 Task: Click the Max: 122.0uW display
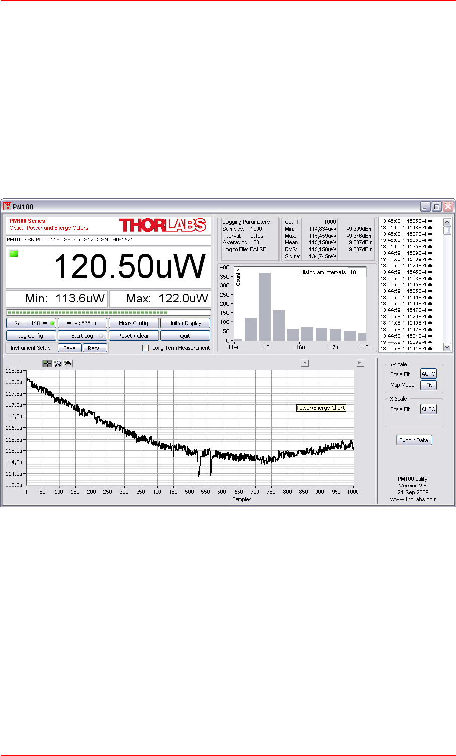tap(160, 299)
